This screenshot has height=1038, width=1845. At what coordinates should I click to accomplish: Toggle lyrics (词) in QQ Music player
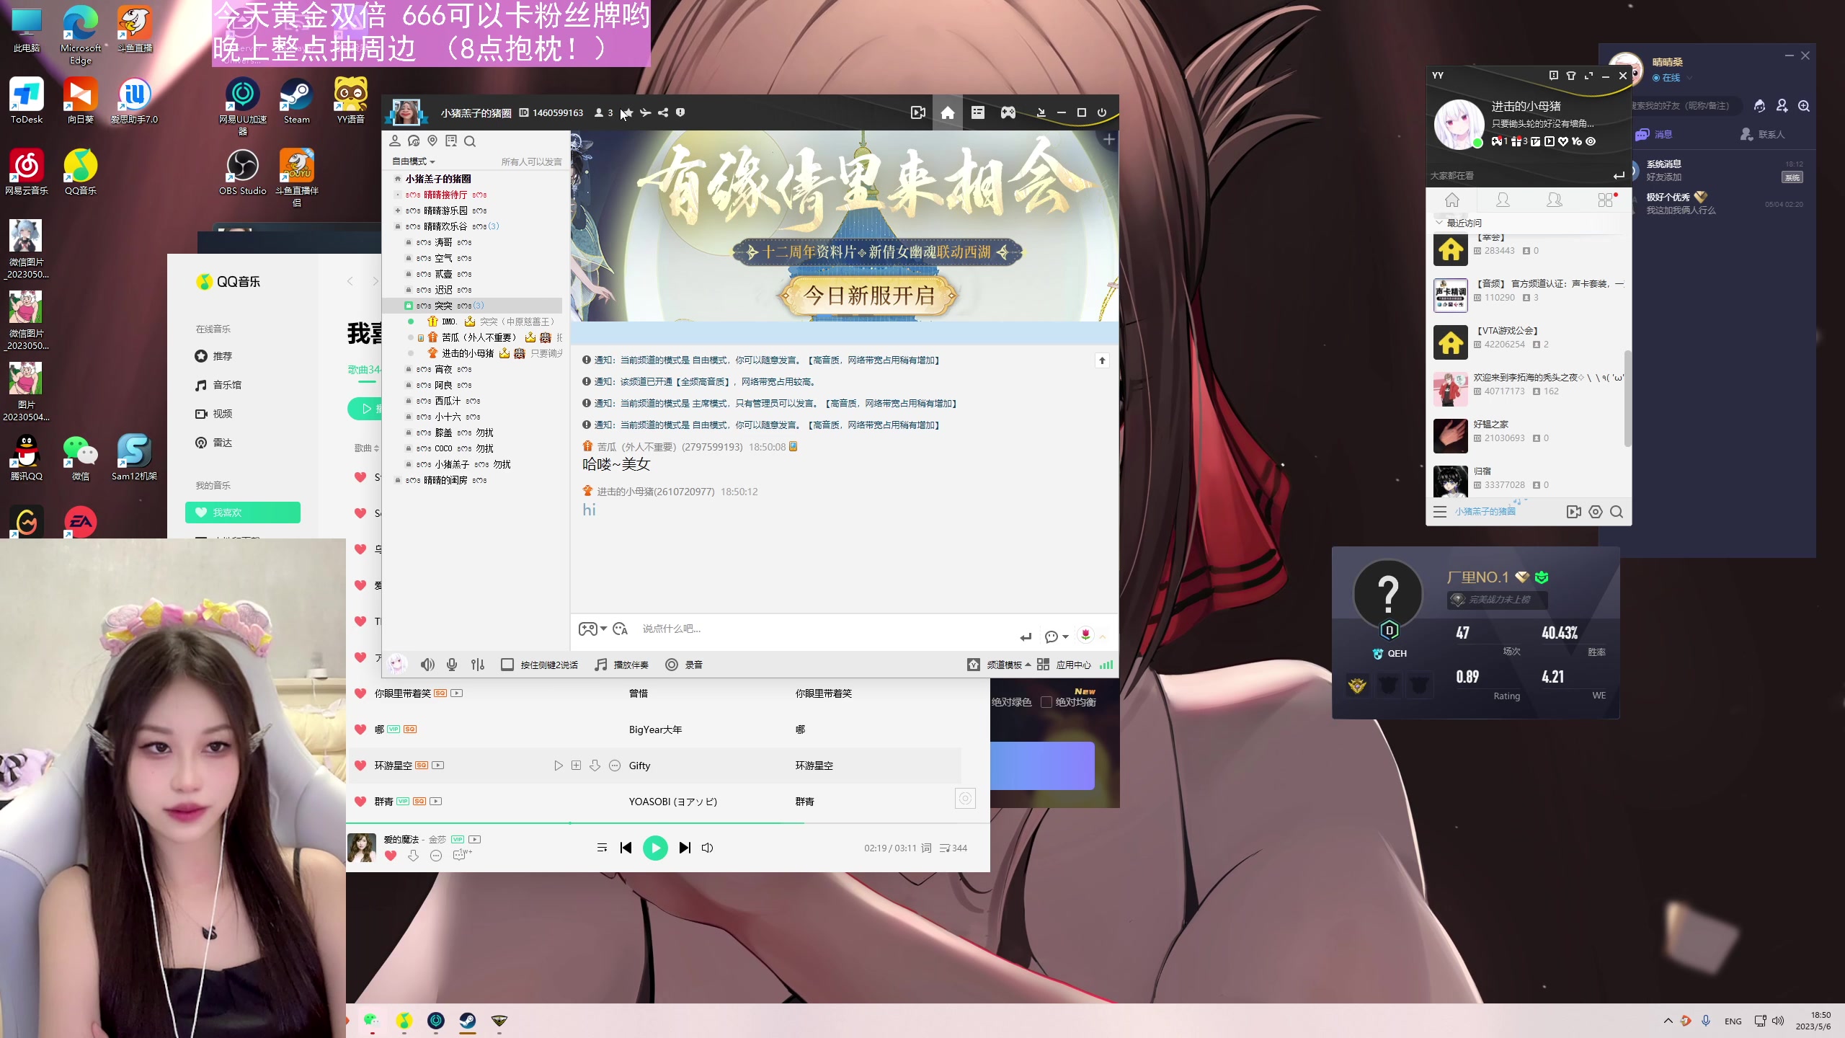pos(926,848)
